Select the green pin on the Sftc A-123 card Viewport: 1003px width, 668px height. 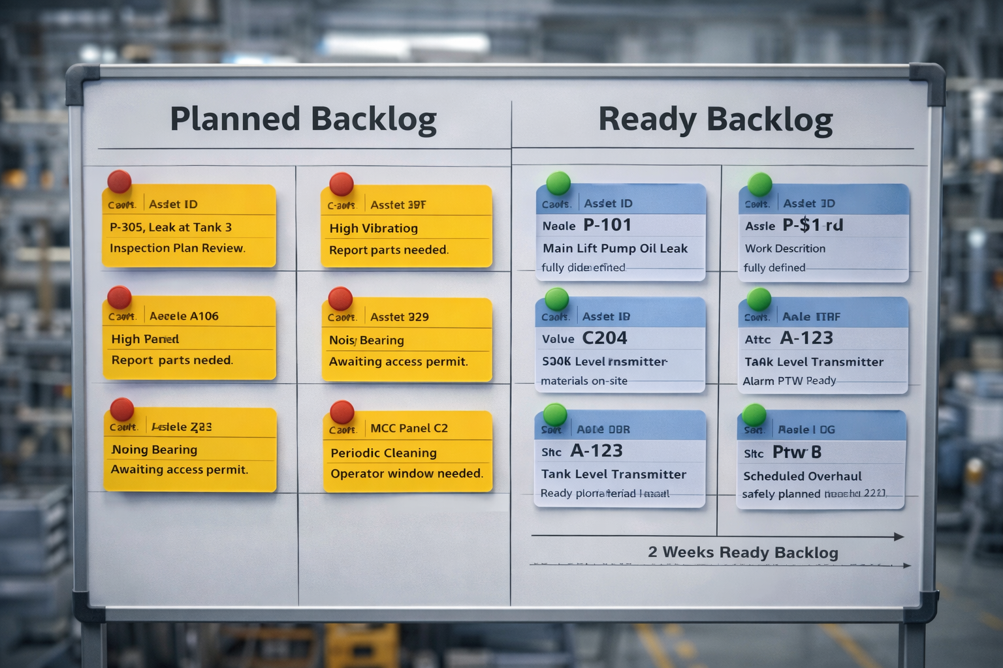555,414
